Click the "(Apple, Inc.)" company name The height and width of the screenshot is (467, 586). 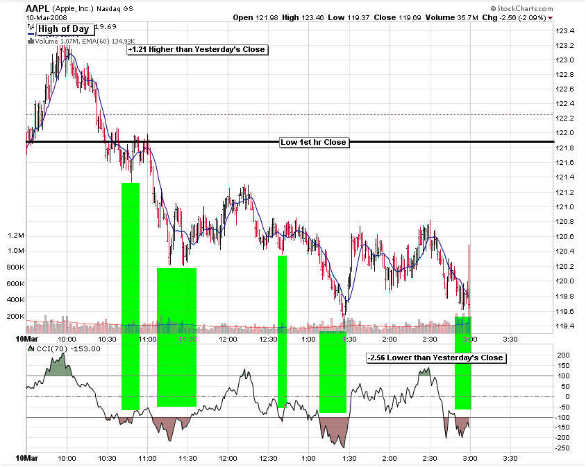click(x=73, y=8)
